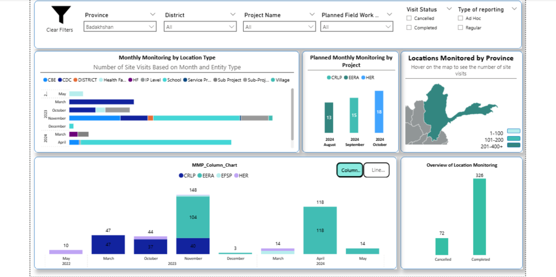Click the EERA legend in Planned Monthly Monitoring
The height and width of the screenshot is (277, 556).
(351, 78)
